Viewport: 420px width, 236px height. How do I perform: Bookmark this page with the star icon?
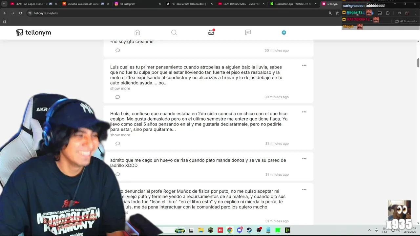click(x=337, y=13)
